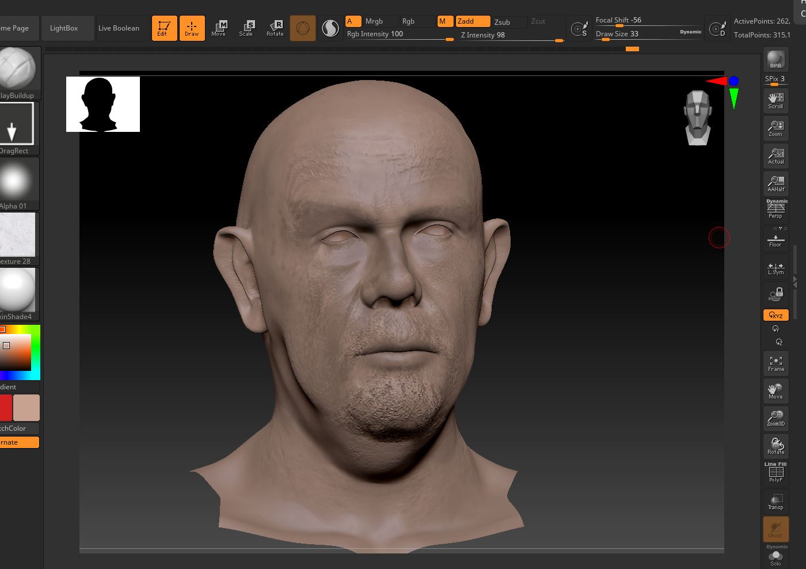Adjust the Draw Size slider
The width and height of the screenshot is (806, 569).
point(636,34)
